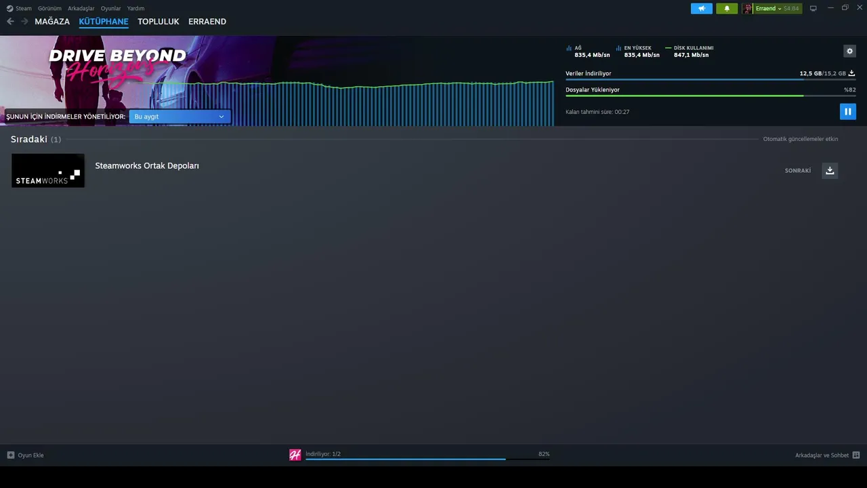Open the Arkadaşlar menu
Viewport: 867px width, 488px height.
coord(81,9)
